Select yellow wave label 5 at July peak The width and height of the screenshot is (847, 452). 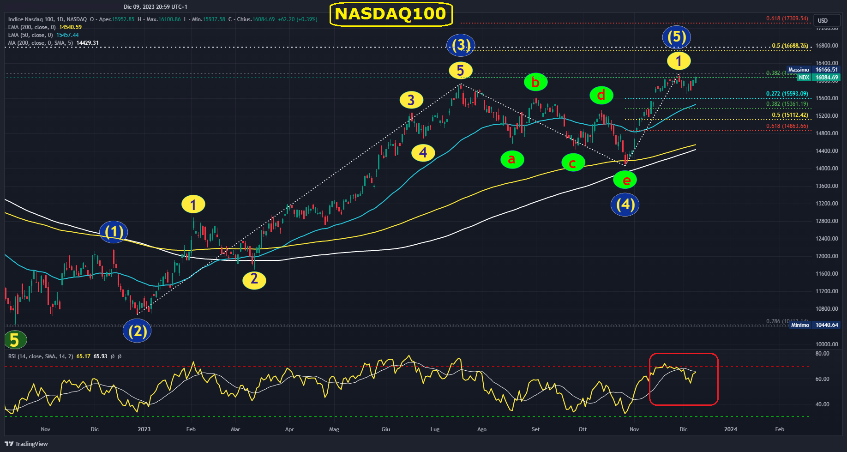tap(461, 71)
